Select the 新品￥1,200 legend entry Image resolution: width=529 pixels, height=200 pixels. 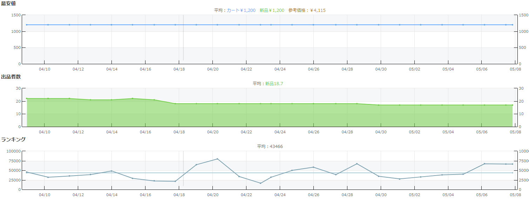tap(272, 10)
